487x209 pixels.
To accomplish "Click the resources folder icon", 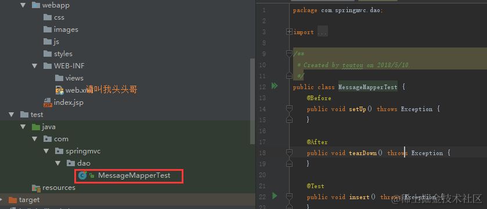I will [37, 188].
